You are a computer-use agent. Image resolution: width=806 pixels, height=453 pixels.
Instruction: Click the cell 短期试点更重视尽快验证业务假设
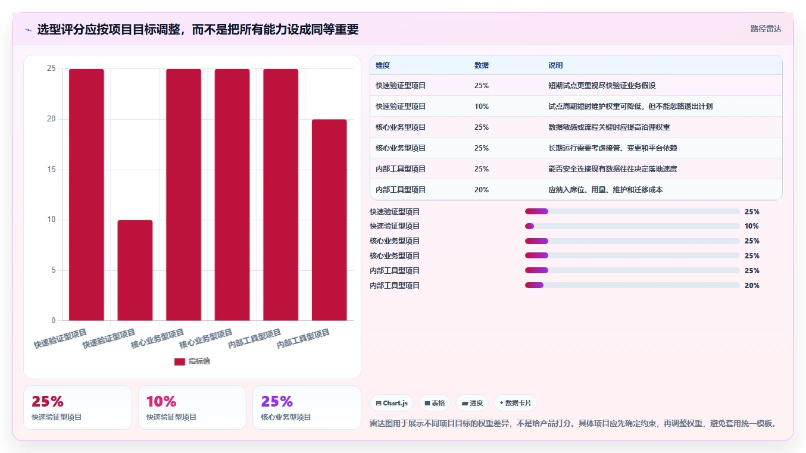point(602,86)
